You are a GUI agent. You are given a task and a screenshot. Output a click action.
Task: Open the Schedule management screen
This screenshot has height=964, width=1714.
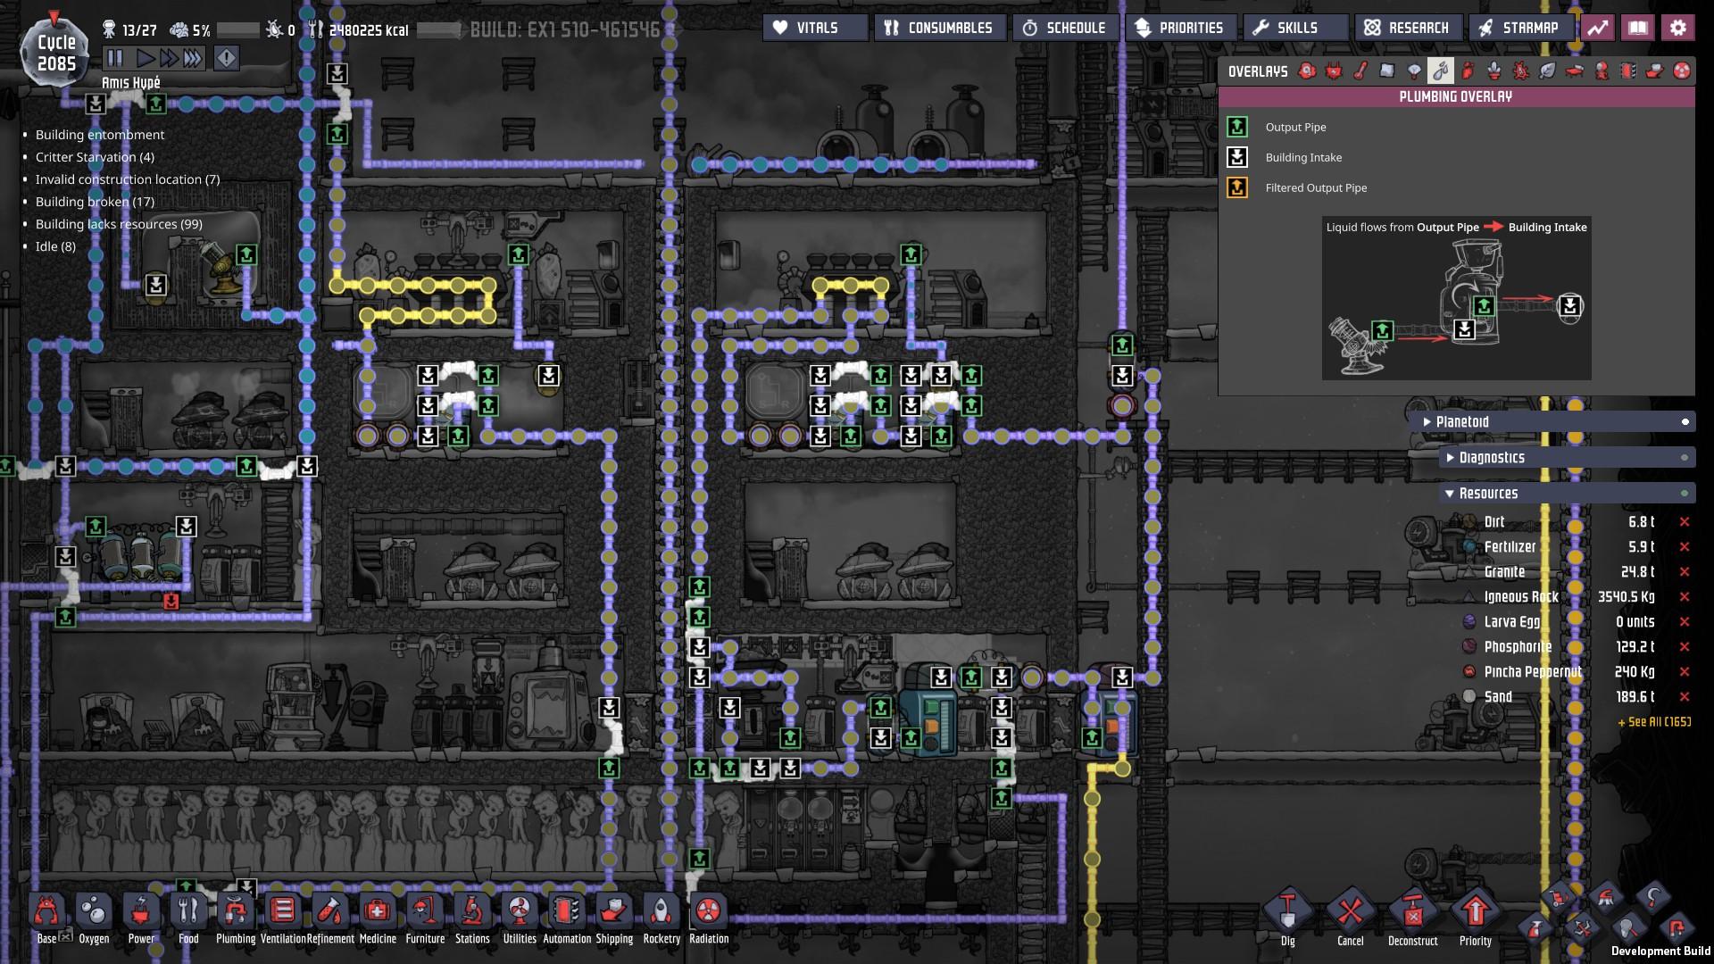click(1064, 28)
